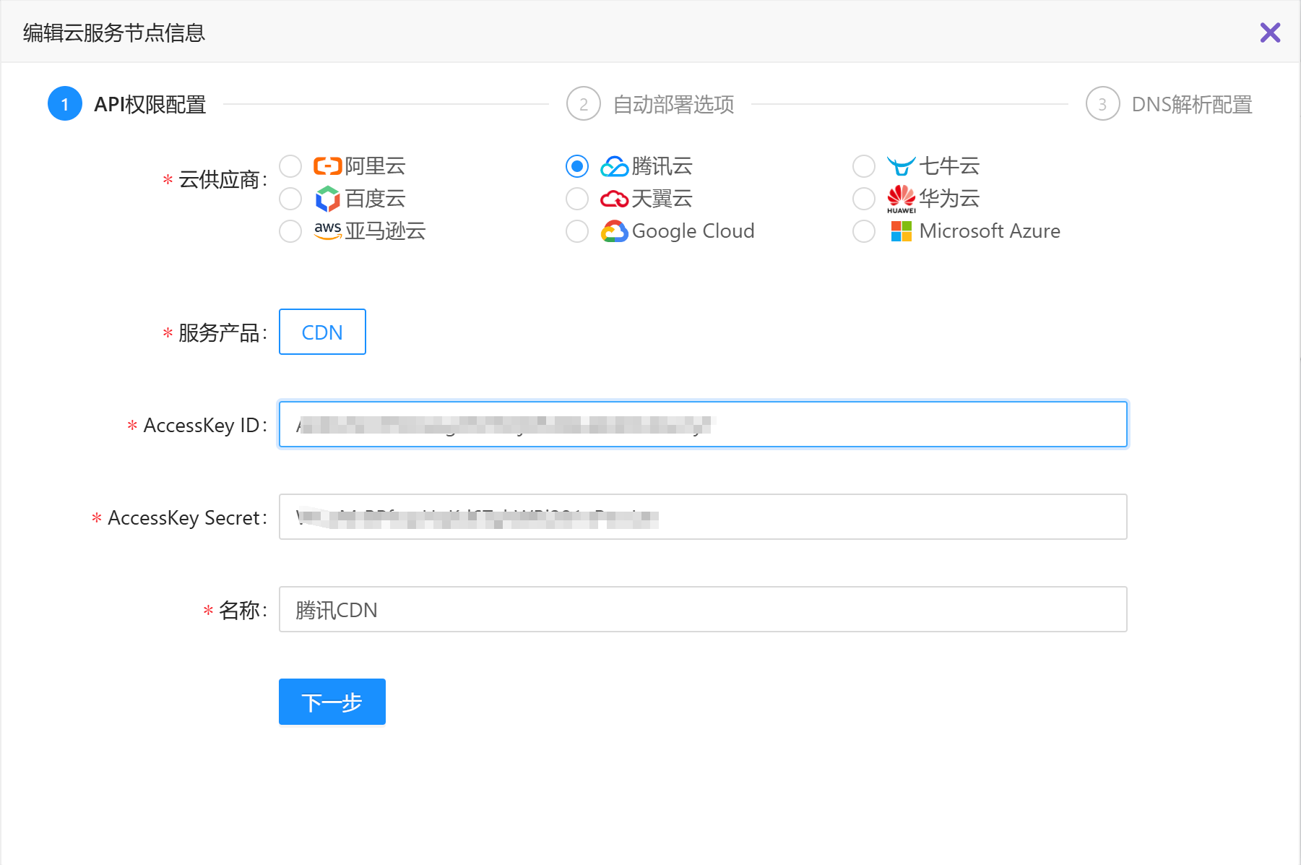The width and height of the screenshot is (1301, 865).
Task: Click the 天翼云 red cloud logo
Action: click(614, 199)
